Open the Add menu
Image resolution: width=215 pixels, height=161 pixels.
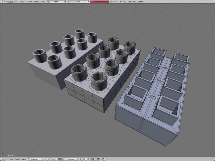tap(16, 2)
